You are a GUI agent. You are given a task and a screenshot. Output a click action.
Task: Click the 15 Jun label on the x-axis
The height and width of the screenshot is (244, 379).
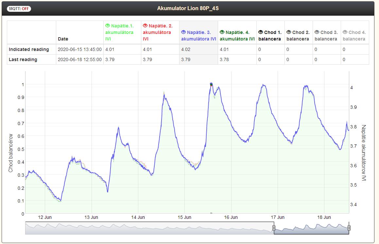click(x=184, y=217)
